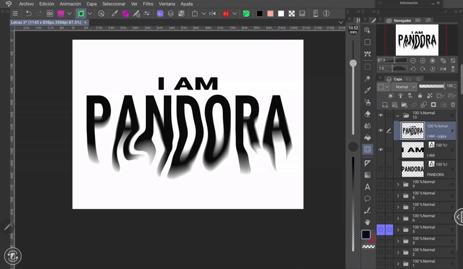
Task: Show the PANDORA layer via visibility box
Action: click(x=380, y=169)
